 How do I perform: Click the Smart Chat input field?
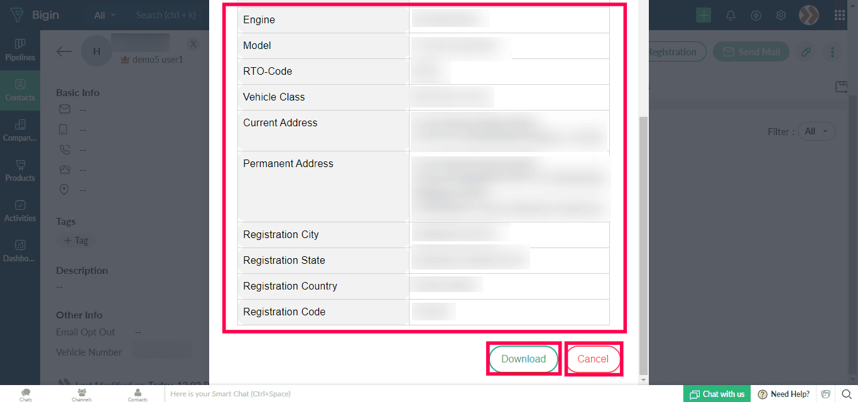point(423,394)
